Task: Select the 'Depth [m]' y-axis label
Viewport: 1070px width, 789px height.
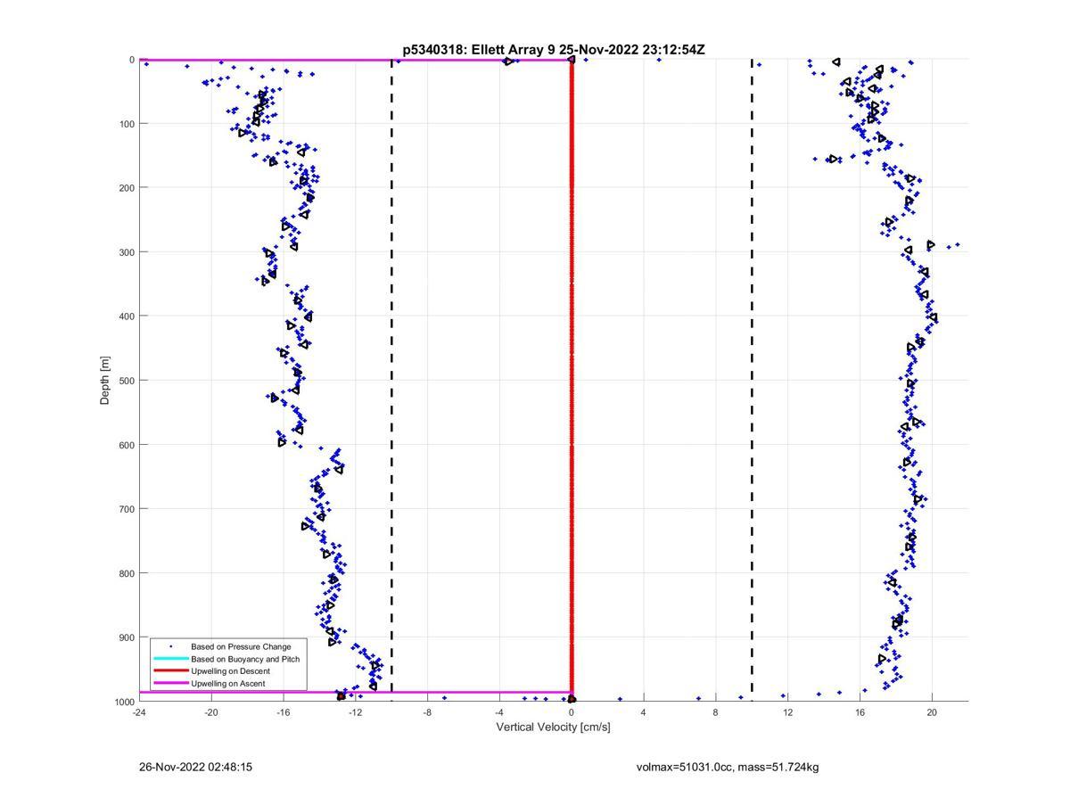Action: tap(105, 381)
